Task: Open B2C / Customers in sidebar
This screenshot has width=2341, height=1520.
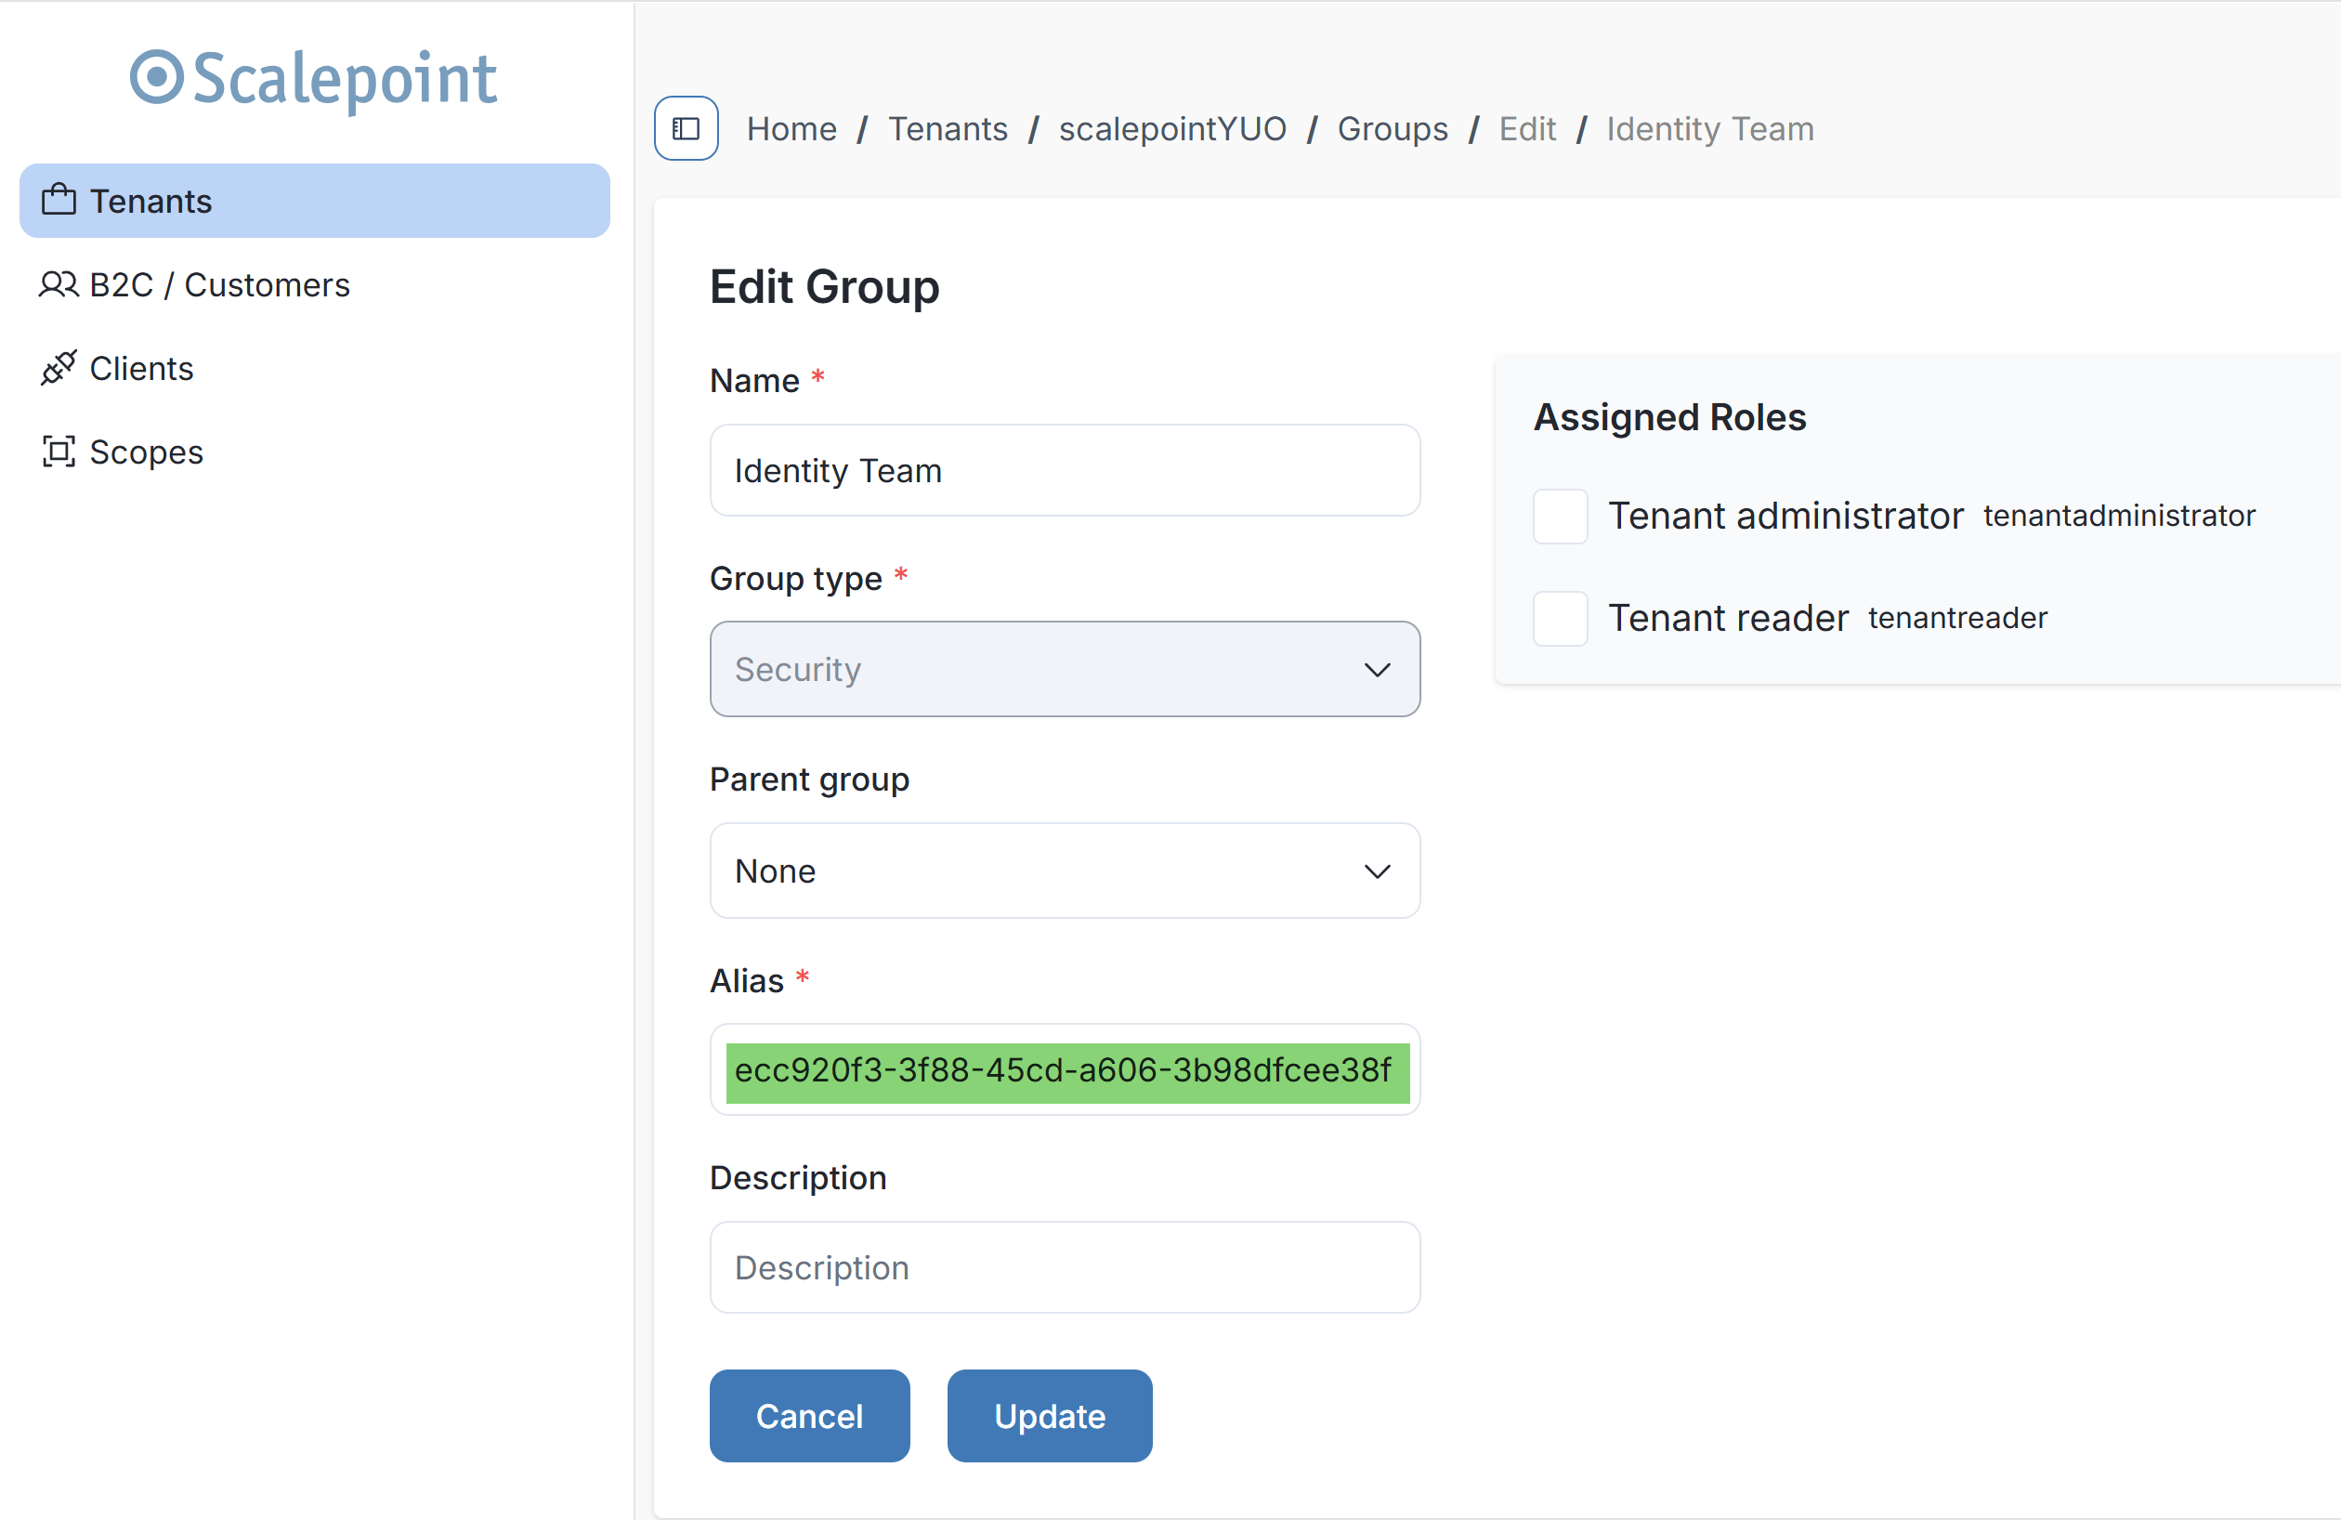Action: 219,284
